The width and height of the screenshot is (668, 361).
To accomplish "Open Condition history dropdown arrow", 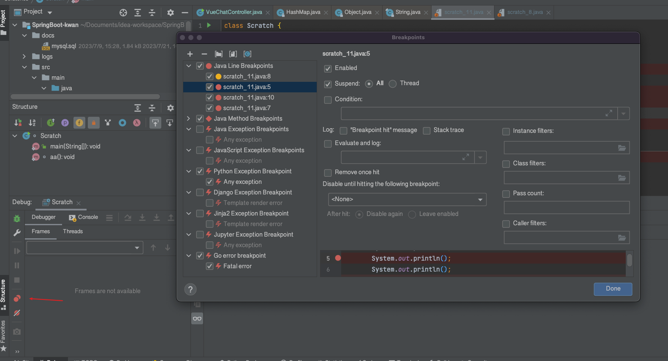I will 624,113.
